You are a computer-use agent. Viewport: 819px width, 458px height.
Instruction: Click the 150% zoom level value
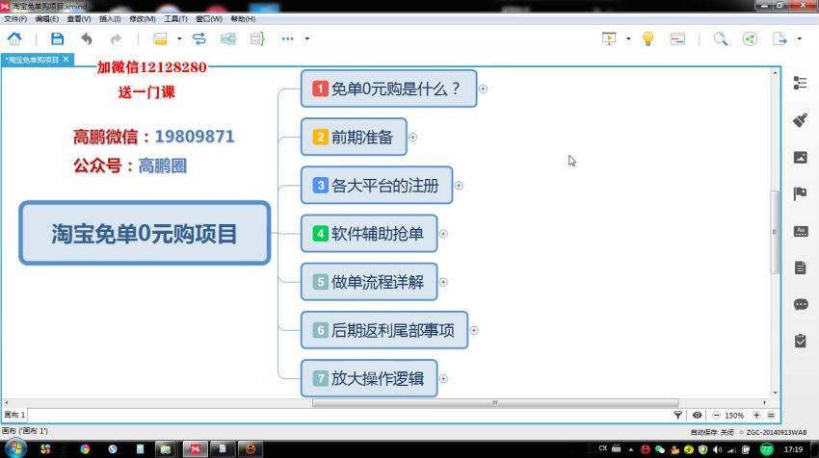pyautogui.click(x=734, y=416)
